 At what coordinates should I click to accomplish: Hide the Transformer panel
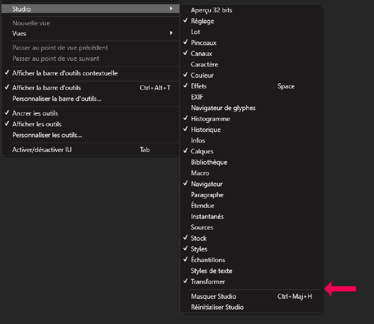251,282
